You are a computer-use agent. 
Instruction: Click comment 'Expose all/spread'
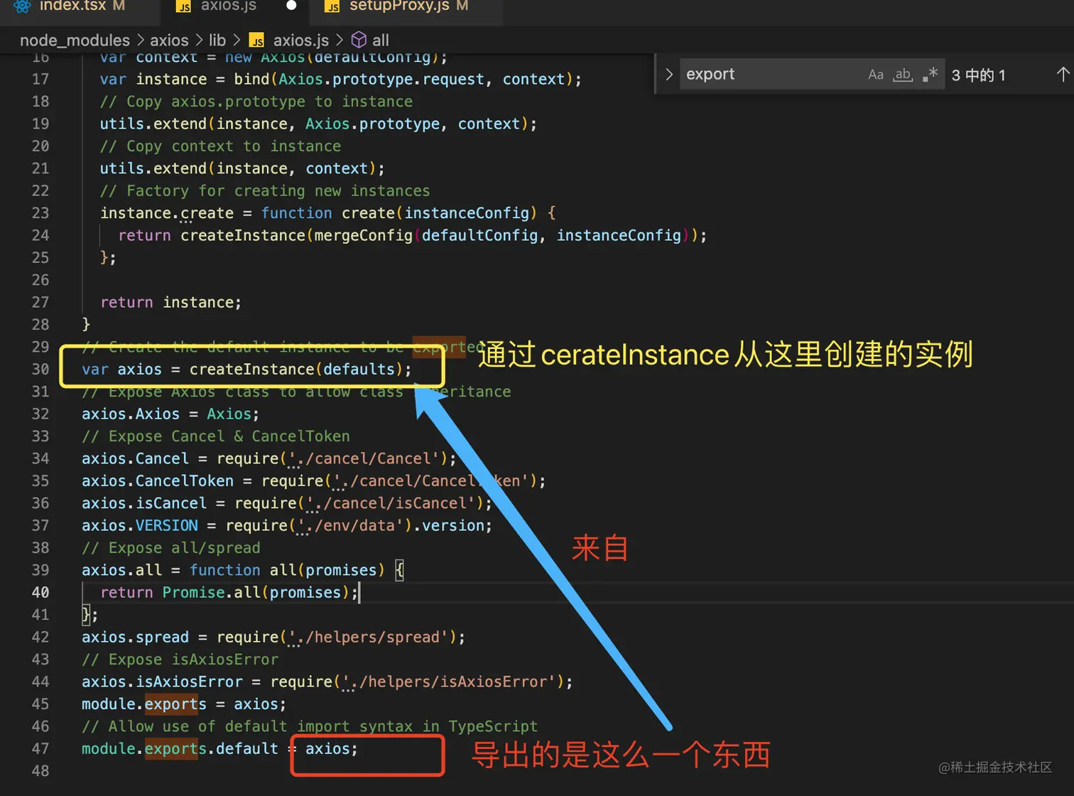coord(171,548)
